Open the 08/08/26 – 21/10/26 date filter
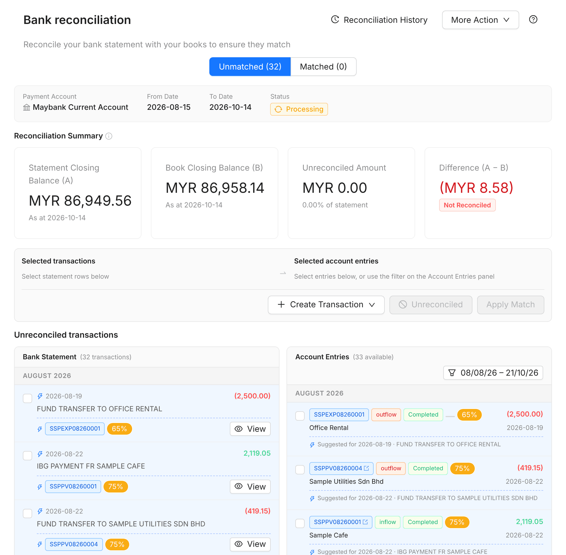 pyautogui.click(x=493, y=373)
